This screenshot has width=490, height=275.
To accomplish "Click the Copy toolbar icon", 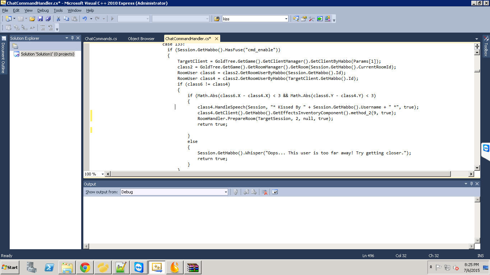I will pyautogui.click(x=66, y=19).
